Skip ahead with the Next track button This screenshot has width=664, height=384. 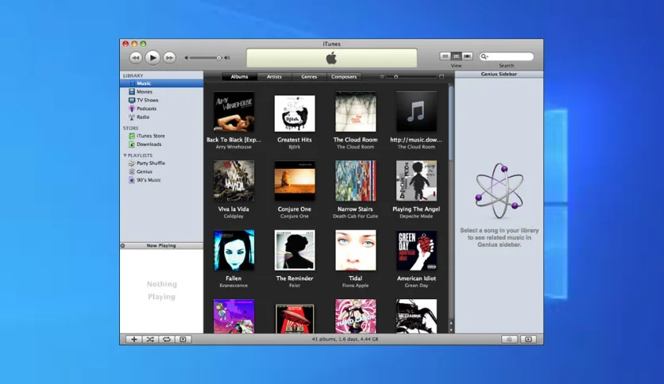coord(169,57)
